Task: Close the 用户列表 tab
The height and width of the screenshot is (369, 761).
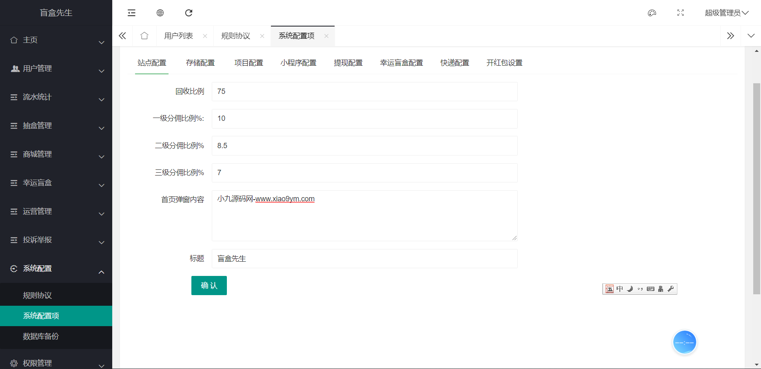Action: click(x=205, y=36)
